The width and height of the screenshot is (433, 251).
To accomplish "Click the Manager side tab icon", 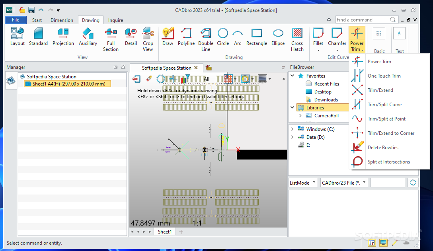I will coord(11,80).
